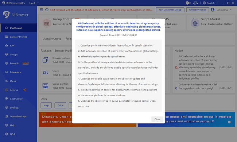Click the globe language icon
Viewport: 237px width, 142px height.
coord(204,3)
